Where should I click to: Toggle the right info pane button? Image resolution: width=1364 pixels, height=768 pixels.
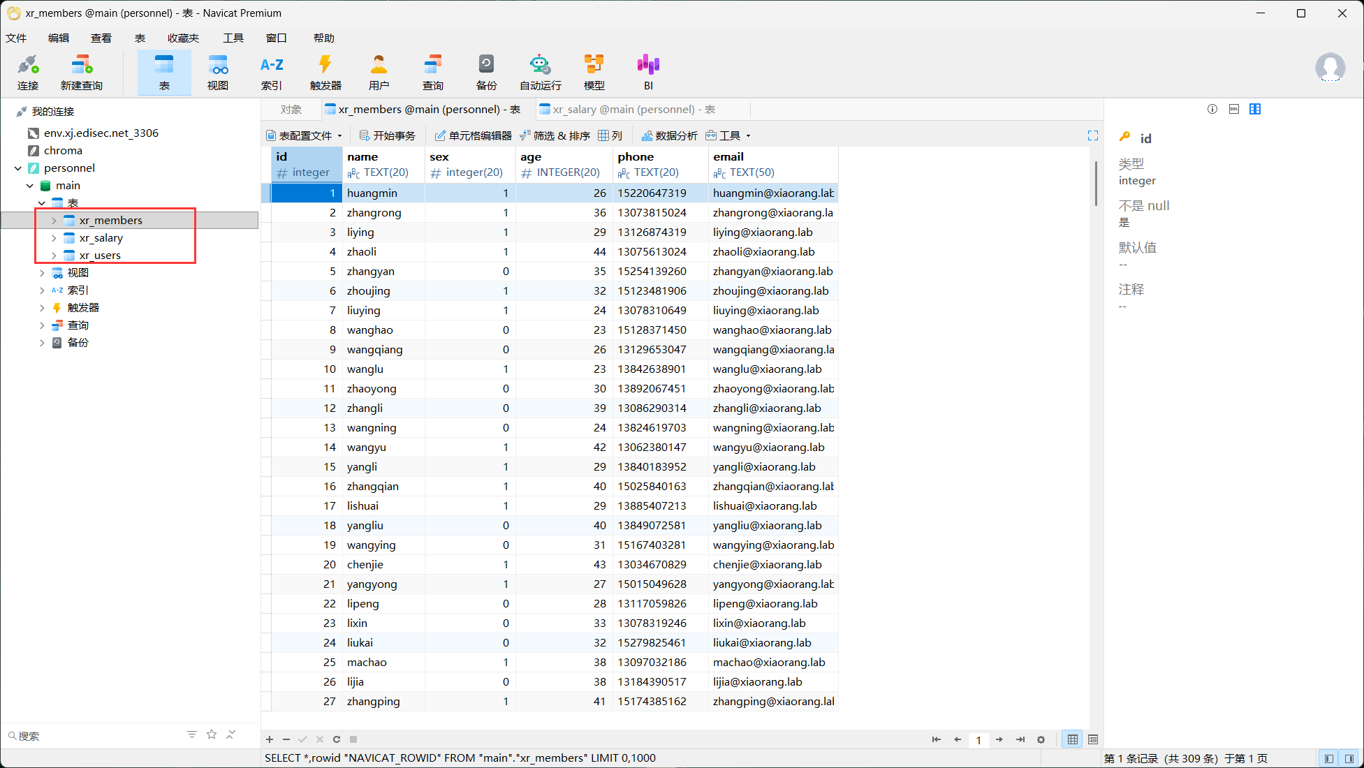(1349, 758)
